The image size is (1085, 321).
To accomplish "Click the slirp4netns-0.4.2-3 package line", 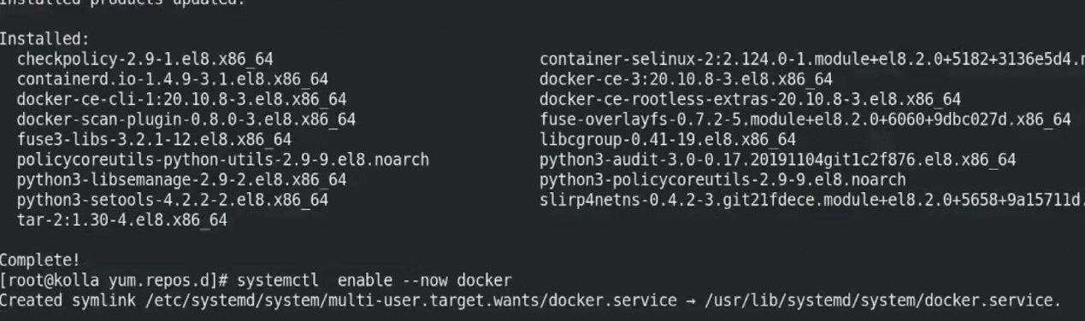I will [812, 200].
